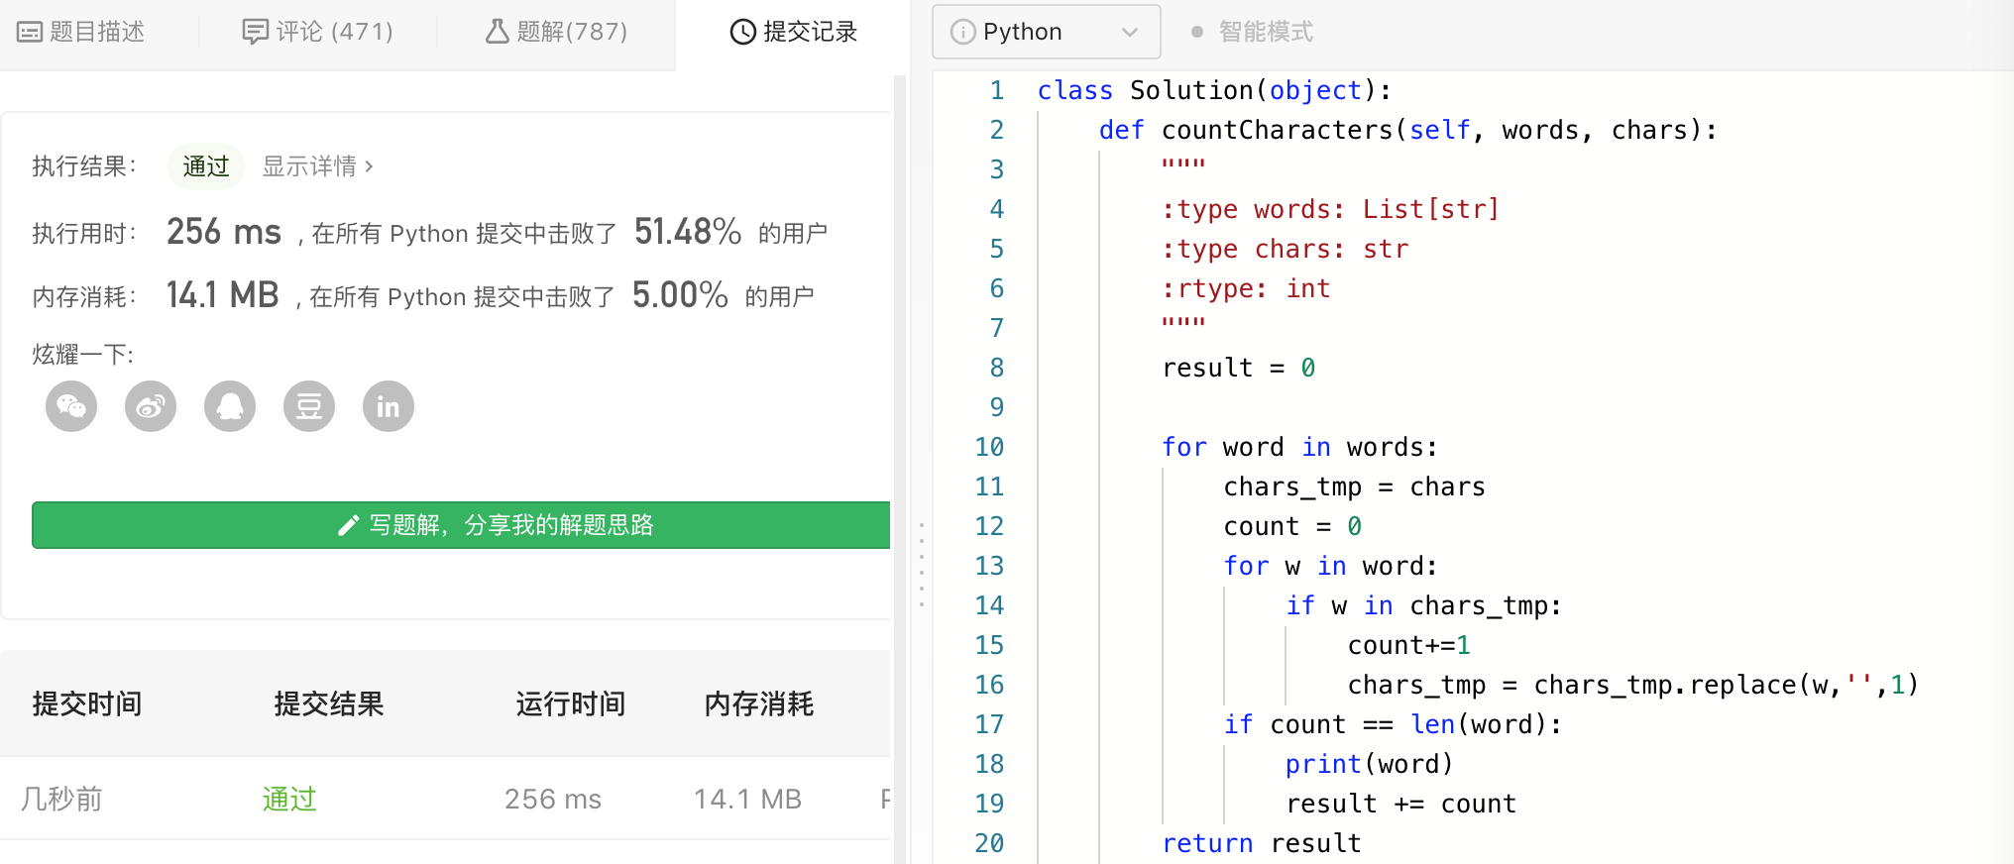Click the 提交结果 column header
The image size is (2014, 864).
(x=329, y=703)
